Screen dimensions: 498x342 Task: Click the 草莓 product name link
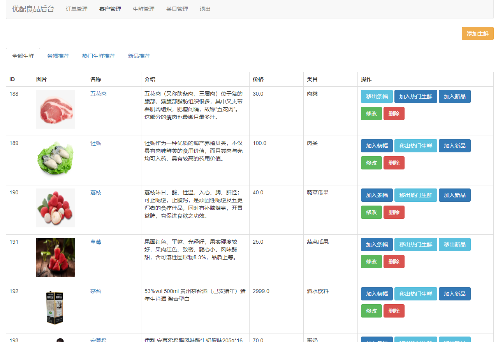click(x=96, y=241)
